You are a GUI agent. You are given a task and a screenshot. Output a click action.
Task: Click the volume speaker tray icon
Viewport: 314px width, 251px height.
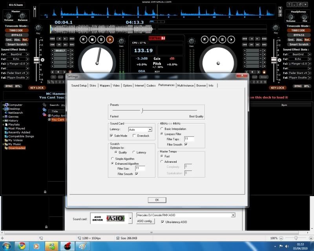click(287, 246)
